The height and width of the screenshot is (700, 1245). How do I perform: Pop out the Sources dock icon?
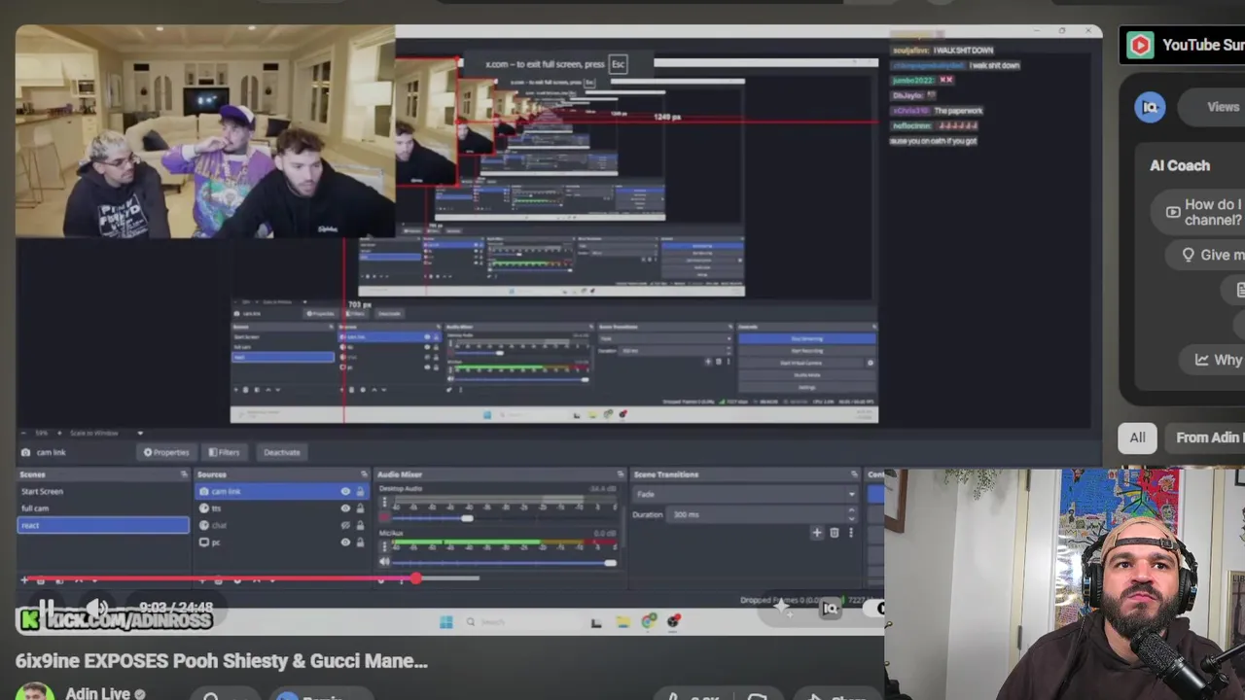365,474
